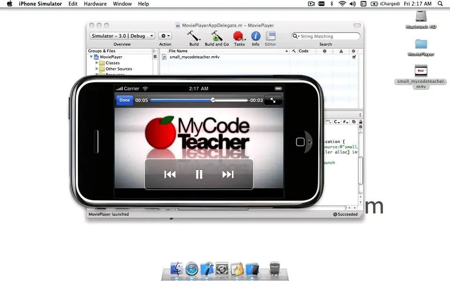
Task: Stop tasks with the red Tasks icon
Action: coord(239,36)
